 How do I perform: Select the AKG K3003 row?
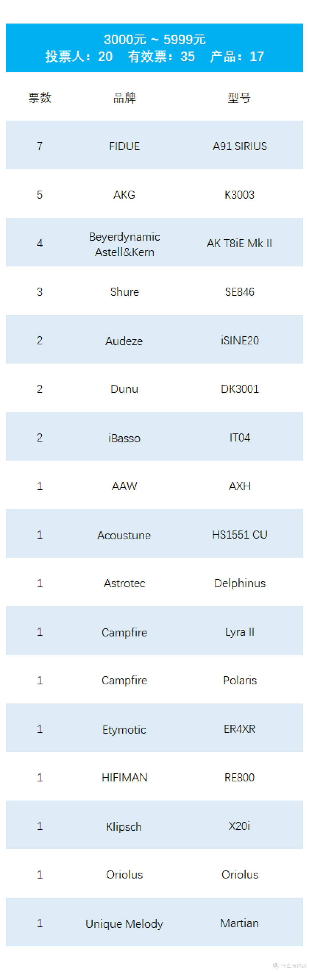tap(154, 195)
